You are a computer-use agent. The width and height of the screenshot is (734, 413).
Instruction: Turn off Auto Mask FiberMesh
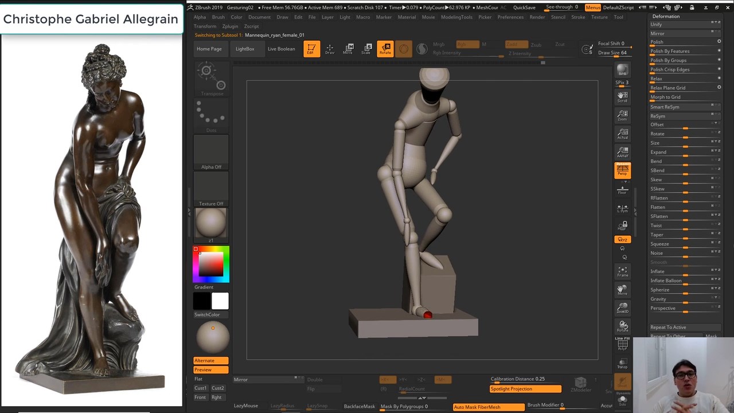(488, 407)
